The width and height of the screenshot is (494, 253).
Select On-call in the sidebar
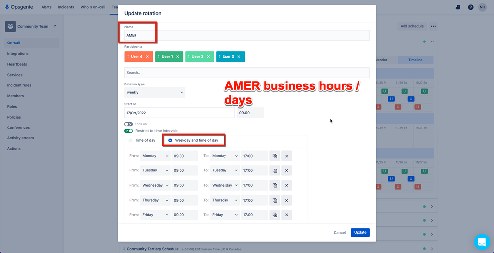(32, 43)
